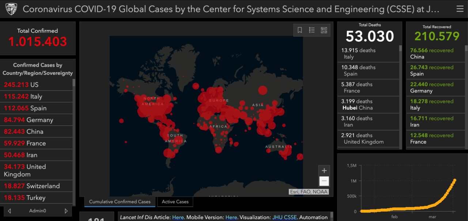
Task: Select the 10.348 deaths Spain entry
Action: click(368, 71)
